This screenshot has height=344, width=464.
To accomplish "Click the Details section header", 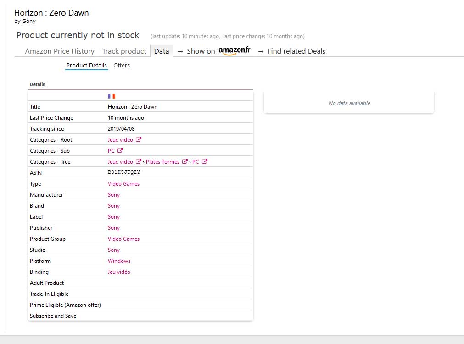I will point(37,84).
